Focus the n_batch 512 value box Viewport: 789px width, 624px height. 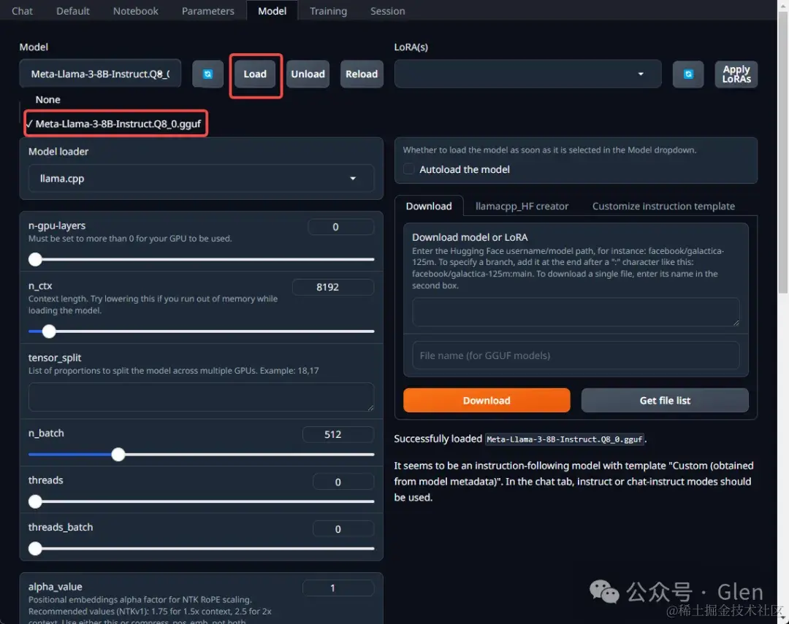338,434
